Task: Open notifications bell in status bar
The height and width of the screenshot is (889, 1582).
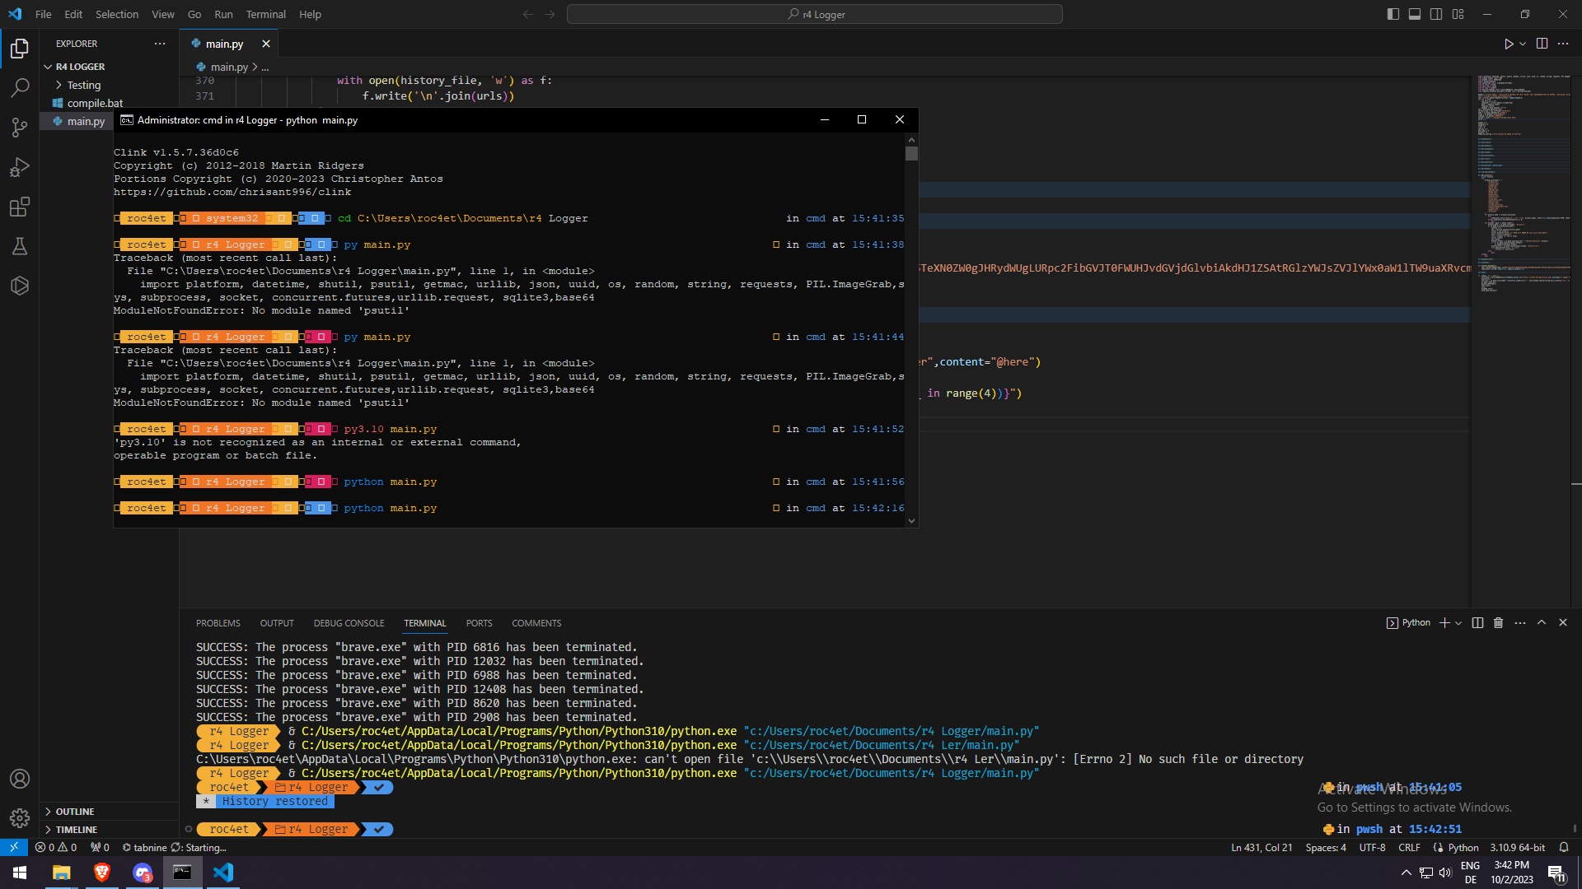Action: coord(1564,847)
